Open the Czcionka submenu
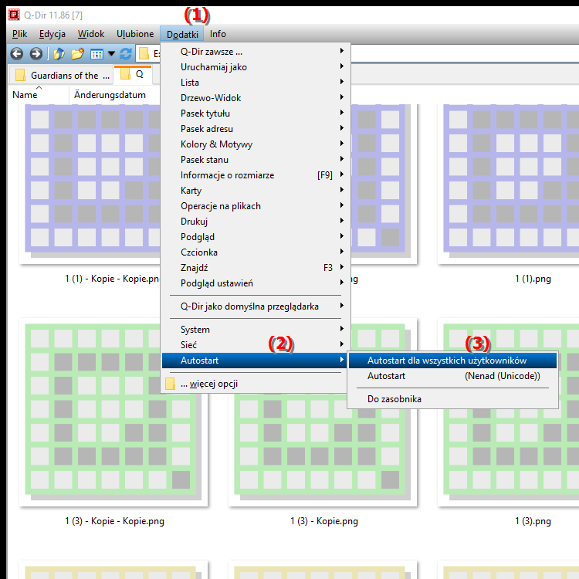Viewport: 579px width, 579px height. 256,252
